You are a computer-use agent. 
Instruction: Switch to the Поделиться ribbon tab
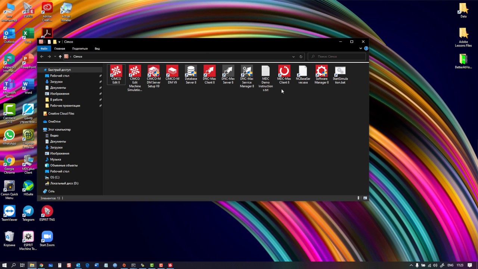tap(80, 49)
